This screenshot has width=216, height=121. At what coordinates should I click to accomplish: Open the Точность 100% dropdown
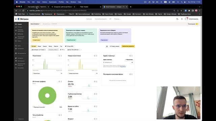tap(53, 50)
